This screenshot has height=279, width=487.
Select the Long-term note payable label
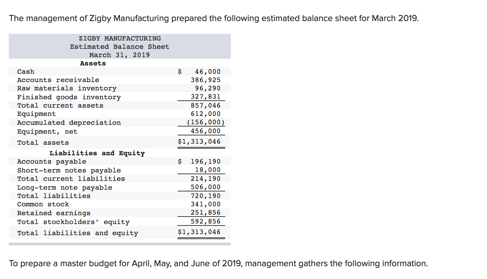(x=65, y=188)
